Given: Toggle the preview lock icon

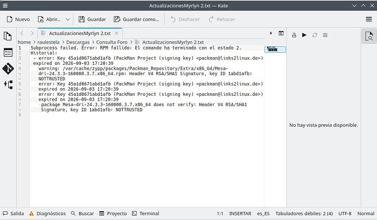Looking at the screenshot, I should 294,35.
